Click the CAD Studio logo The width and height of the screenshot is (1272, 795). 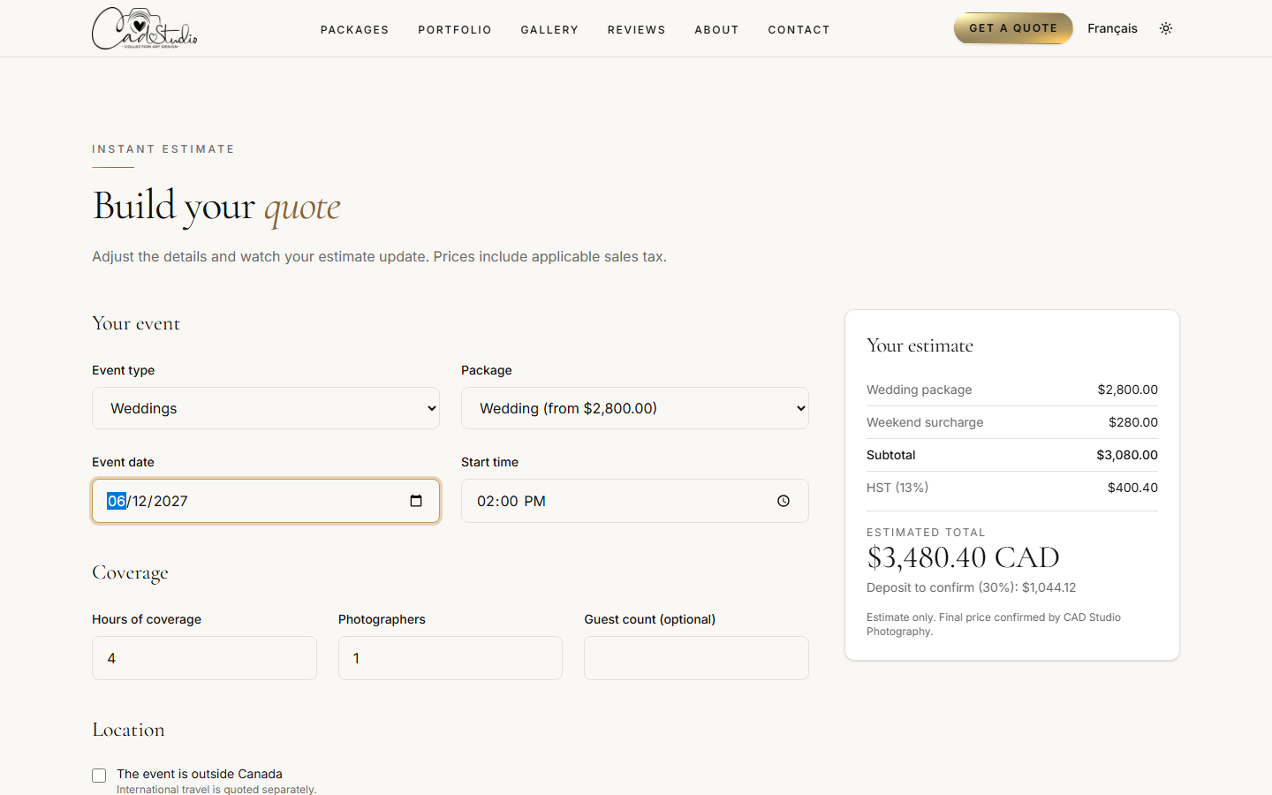click(x=145, y=28)
